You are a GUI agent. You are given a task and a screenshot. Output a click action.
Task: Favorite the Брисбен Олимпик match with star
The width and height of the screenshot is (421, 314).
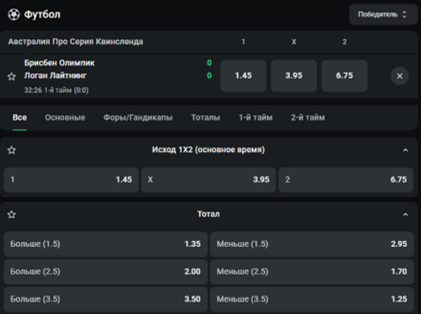12,76
